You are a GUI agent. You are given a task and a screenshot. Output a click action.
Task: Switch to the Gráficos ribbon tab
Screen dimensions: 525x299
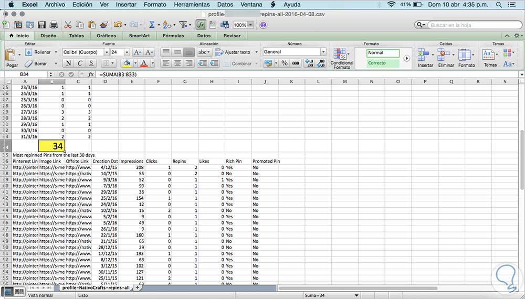coord(106,36)
